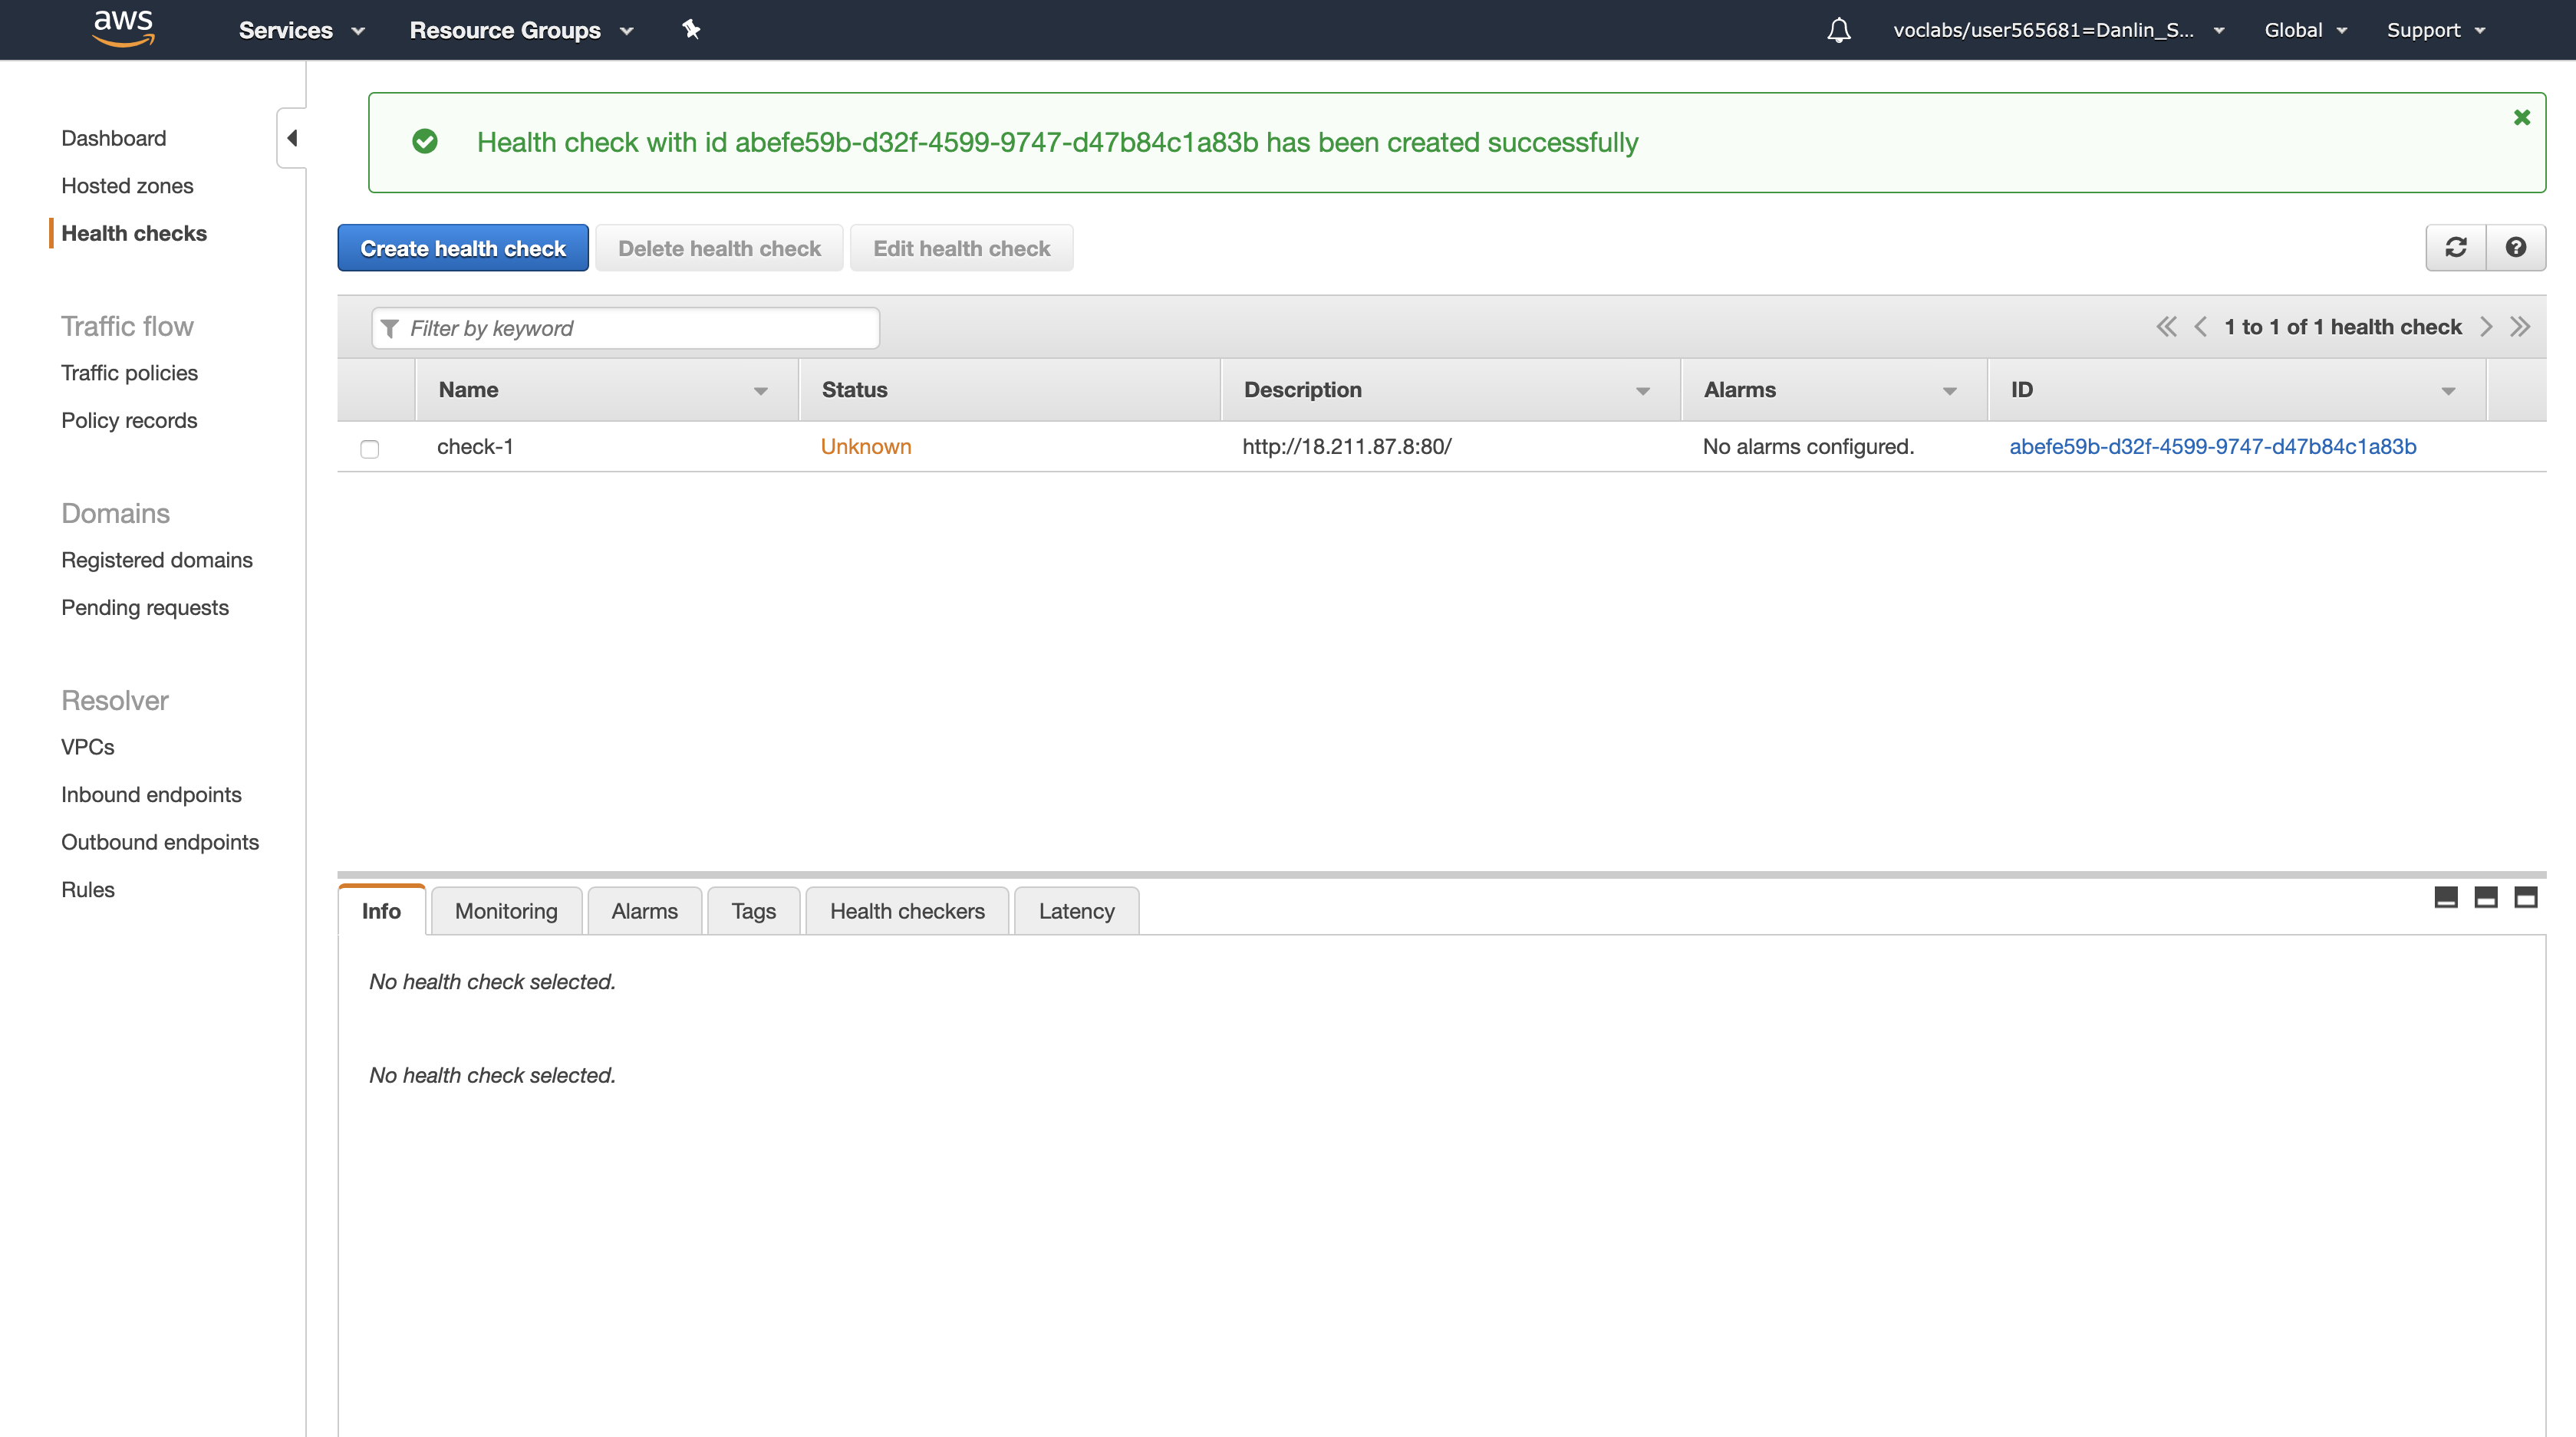Go to last page of health checks
The width and height of the screenshot is (2576, 1437).
point(2520,327)
